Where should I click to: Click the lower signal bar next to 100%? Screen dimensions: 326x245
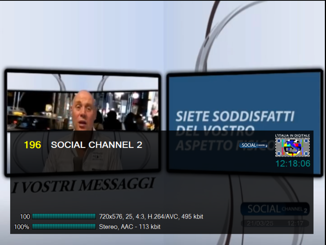64,226
